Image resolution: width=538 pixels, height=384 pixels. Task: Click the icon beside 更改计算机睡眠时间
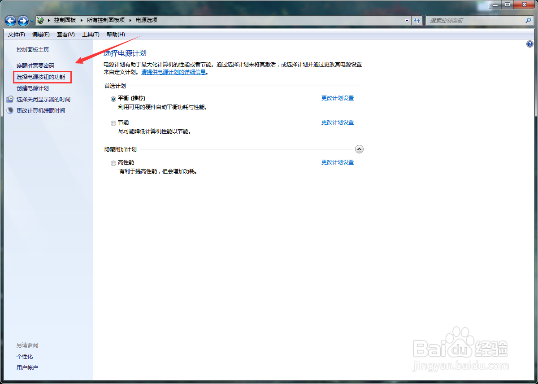(10, 110)
